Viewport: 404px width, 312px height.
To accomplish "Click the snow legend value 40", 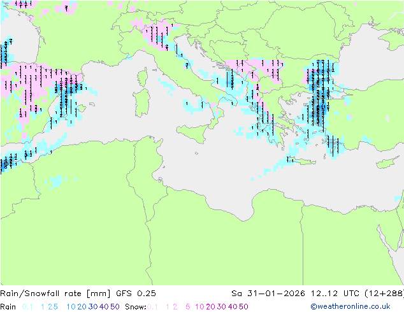I will [x=233, y=307].
